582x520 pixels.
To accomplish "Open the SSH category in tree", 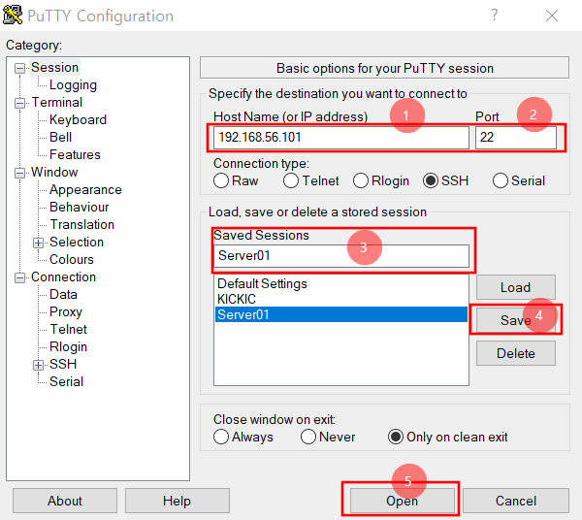I will click(x=63, y=364).
